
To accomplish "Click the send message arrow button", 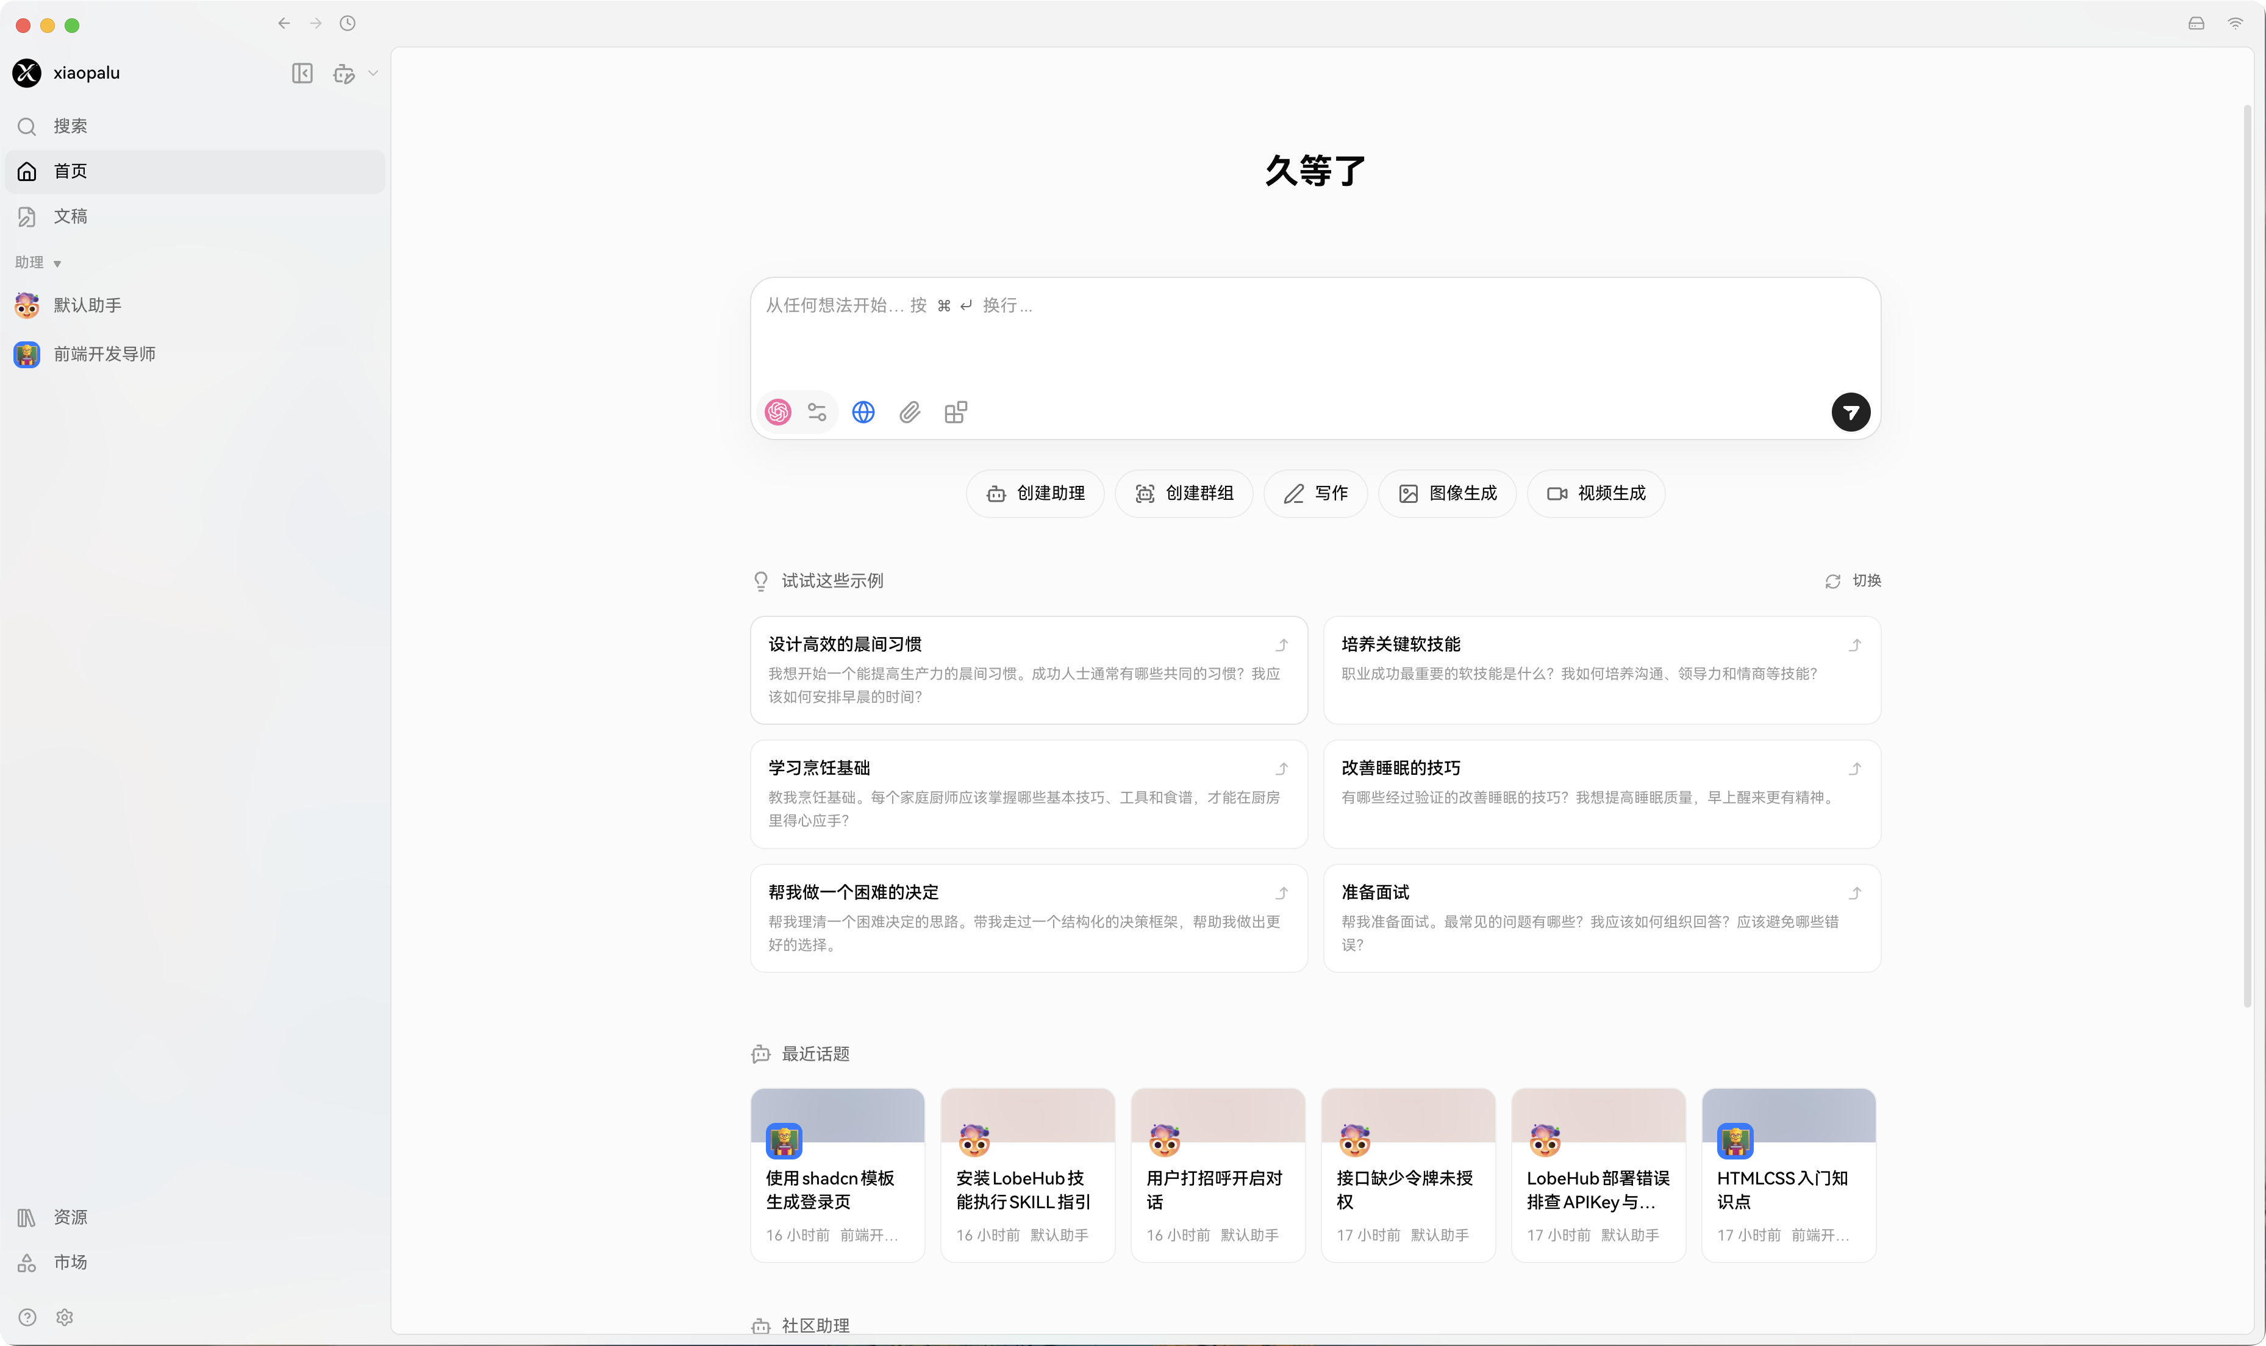I will point(1850,413).
